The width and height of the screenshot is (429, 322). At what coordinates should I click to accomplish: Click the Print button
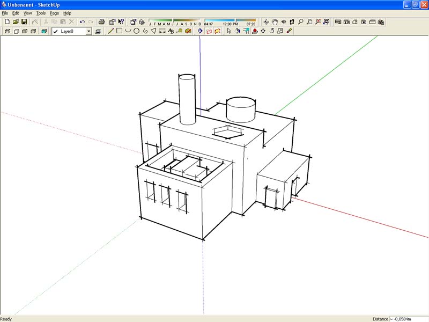101,22
